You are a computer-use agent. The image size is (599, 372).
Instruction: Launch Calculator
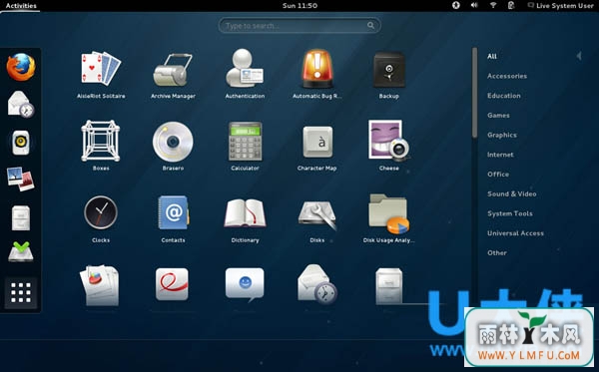[x=245, y=146]
